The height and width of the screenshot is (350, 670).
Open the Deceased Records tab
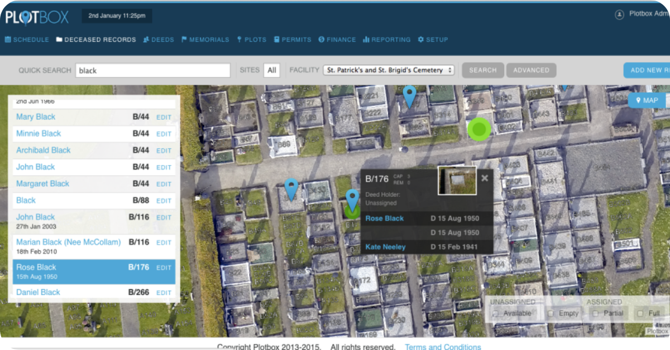point(96,40)
